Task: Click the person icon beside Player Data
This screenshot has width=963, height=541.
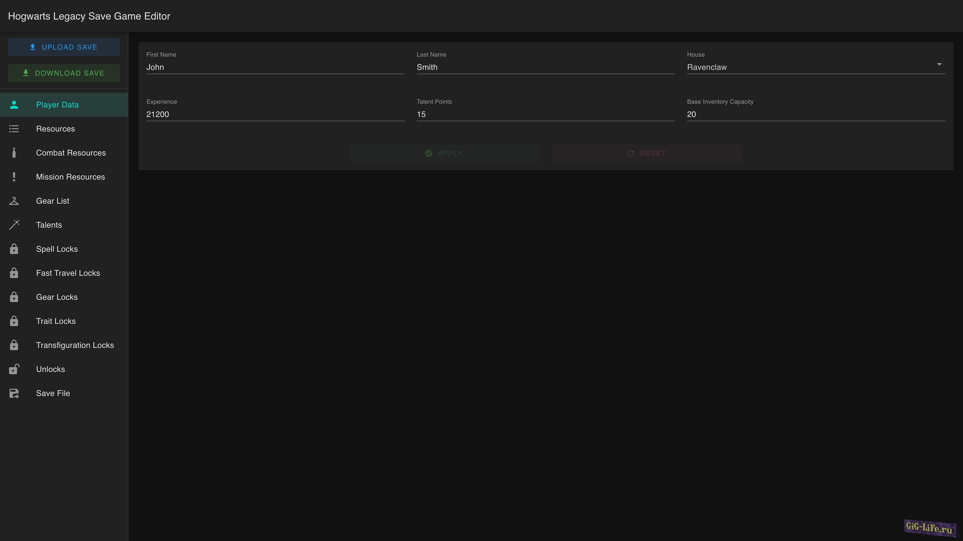Action: pyautogui.click(x=14, y=105)
